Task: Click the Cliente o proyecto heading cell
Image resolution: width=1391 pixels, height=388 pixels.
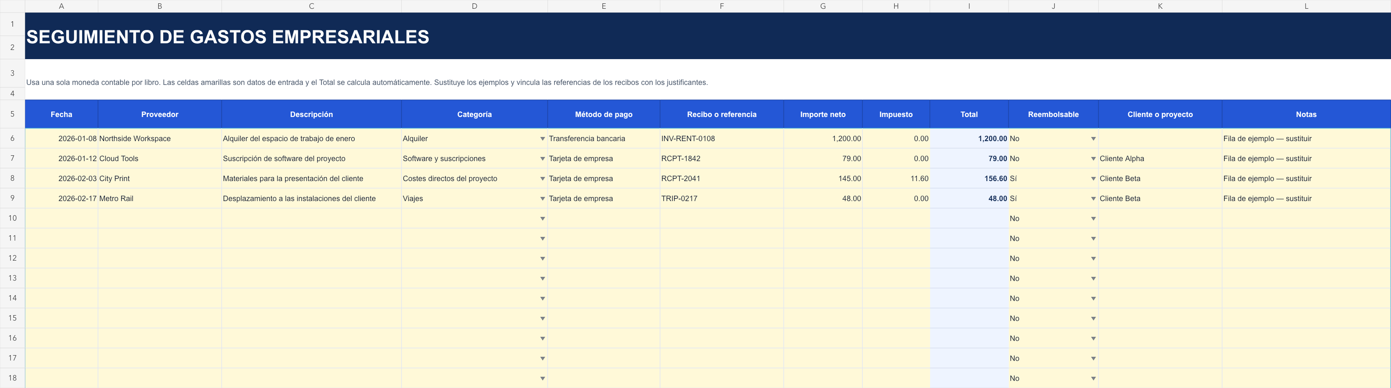Action: tap(1160, 114)
